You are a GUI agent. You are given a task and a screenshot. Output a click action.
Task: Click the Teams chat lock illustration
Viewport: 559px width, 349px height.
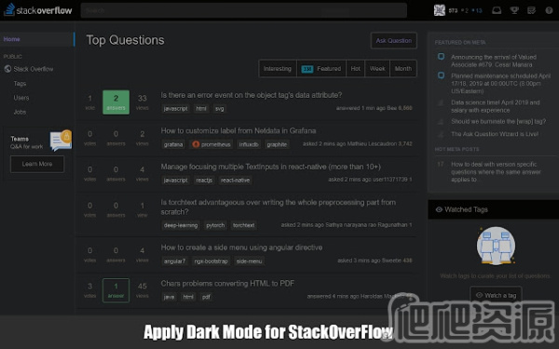pyautogui.click(x=61, y=140)
